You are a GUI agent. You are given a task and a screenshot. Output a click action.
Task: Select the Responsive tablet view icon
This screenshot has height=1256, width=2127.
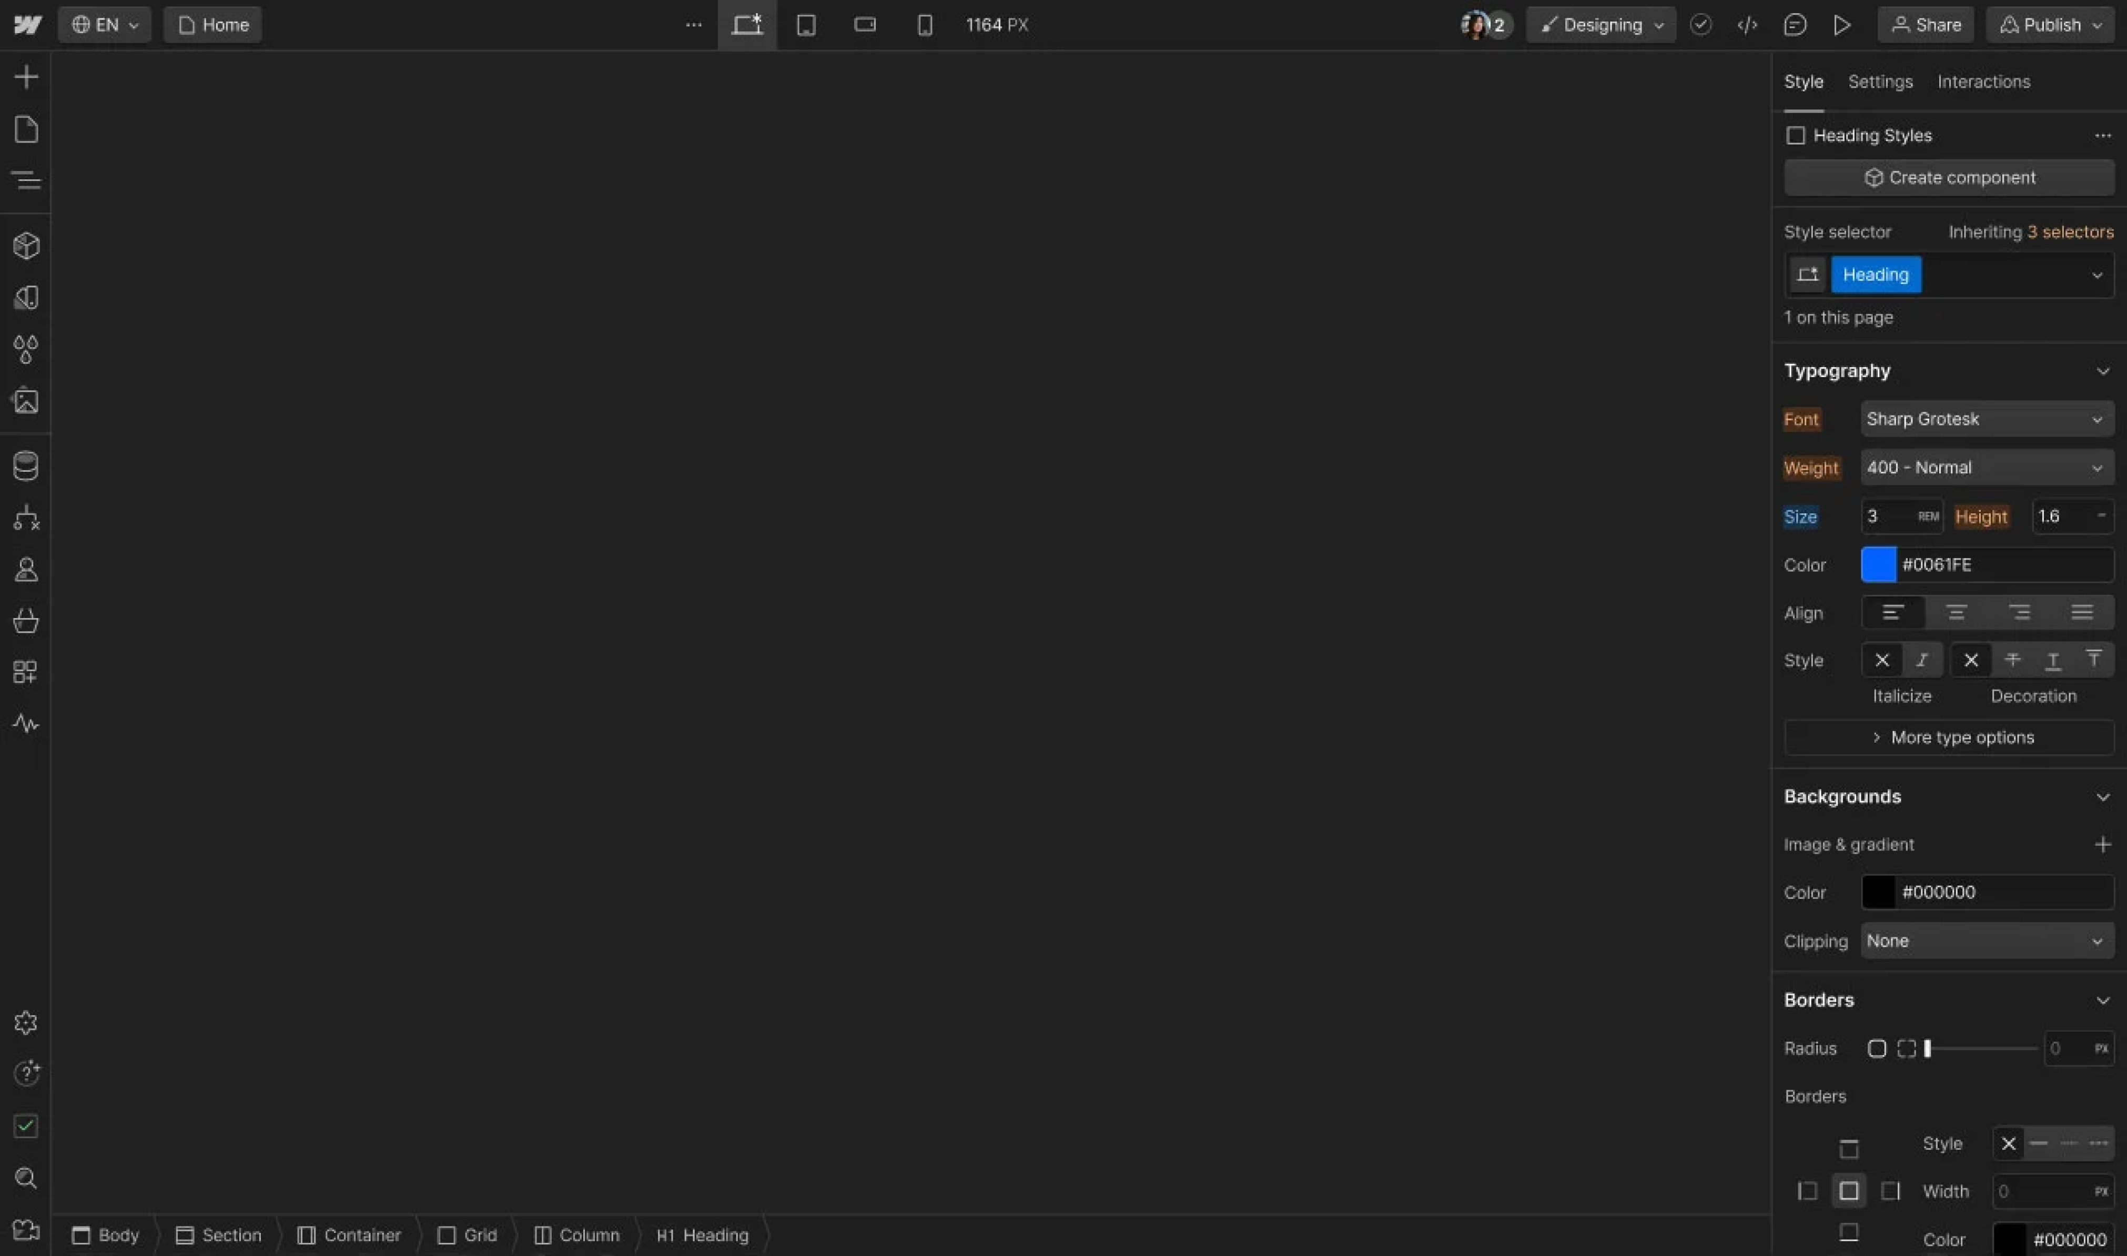tap(806, 24)
